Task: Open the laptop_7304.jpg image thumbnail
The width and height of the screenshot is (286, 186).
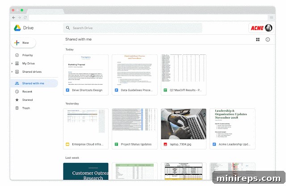Action: [x=184, y=124]
